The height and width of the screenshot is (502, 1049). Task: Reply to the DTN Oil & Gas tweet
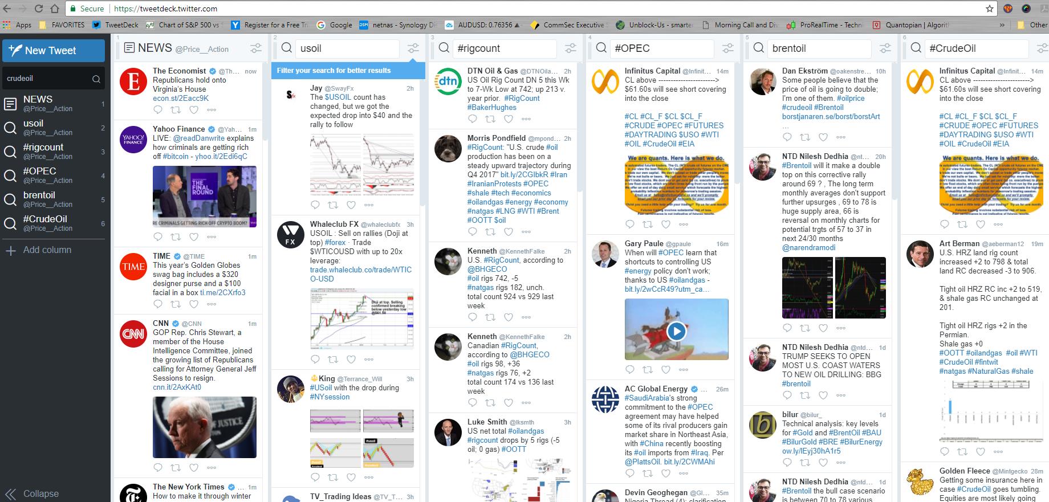[x=473, y=119]
